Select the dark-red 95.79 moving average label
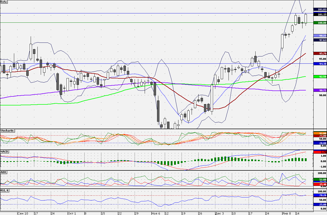The image size is (327, 215). 320,53
